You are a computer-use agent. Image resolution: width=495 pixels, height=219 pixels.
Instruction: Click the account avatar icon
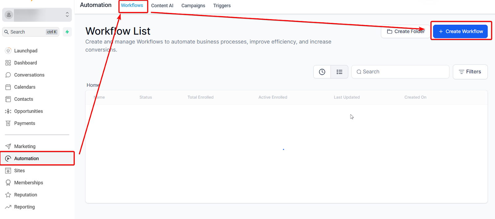pos(9,15)
